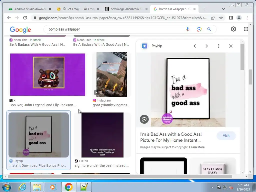This screenshot has width=256, height=192.
Task: Open first Neon This Badass result
Action: (37, 44)
